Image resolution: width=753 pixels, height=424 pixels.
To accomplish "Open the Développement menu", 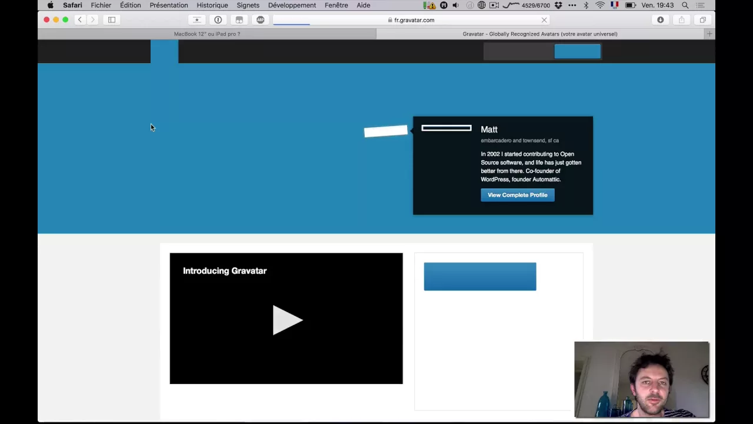I will click(292, 5).
